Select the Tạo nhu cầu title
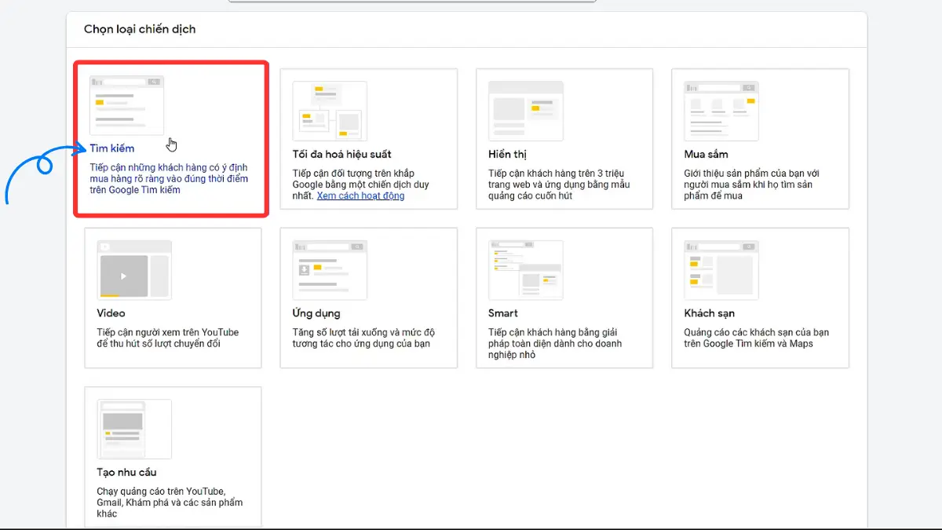This screenshot has width=942, height=530. (x=126, y=472)
